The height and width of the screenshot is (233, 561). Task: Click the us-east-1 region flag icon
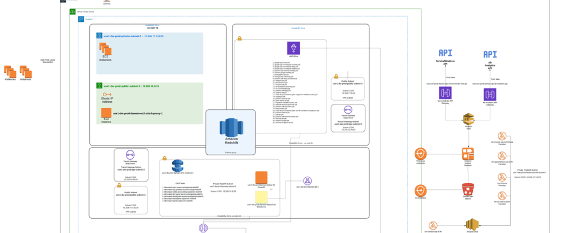pyautogui.click(x=82, y=19)
